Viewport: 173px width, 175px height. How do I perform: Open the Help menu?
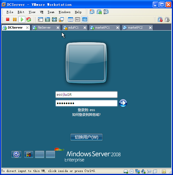(78, 12)
